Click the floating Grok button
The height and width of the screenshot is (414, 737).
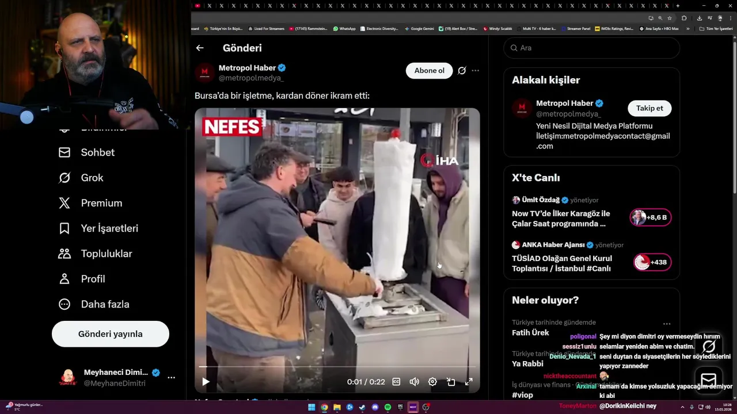[x=709, y=346]
